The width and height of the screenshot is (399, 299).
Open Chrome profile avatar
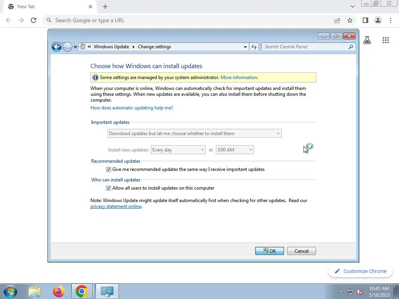pyautogui.click(x=378, y=20)
